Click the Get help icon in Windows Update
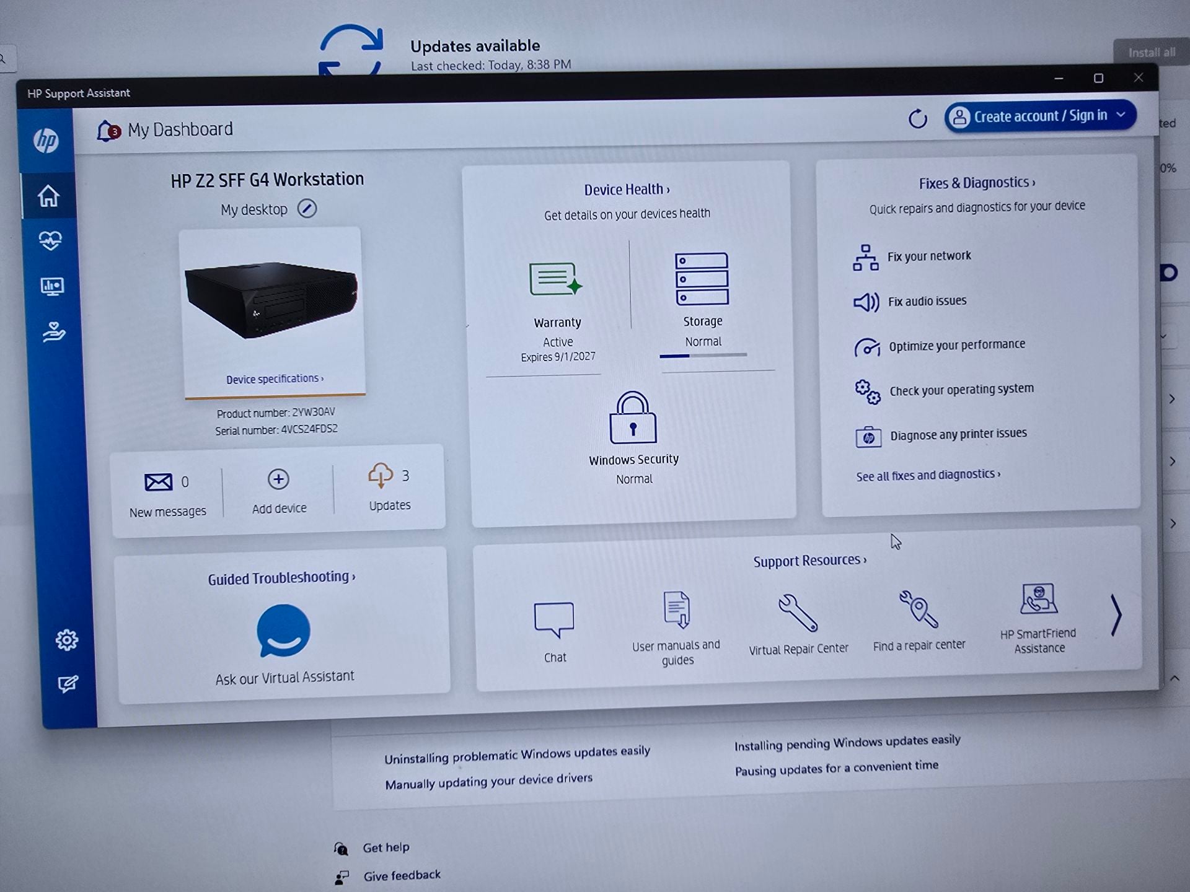This screenshot has height=892, width=1190. click(341, 848)
